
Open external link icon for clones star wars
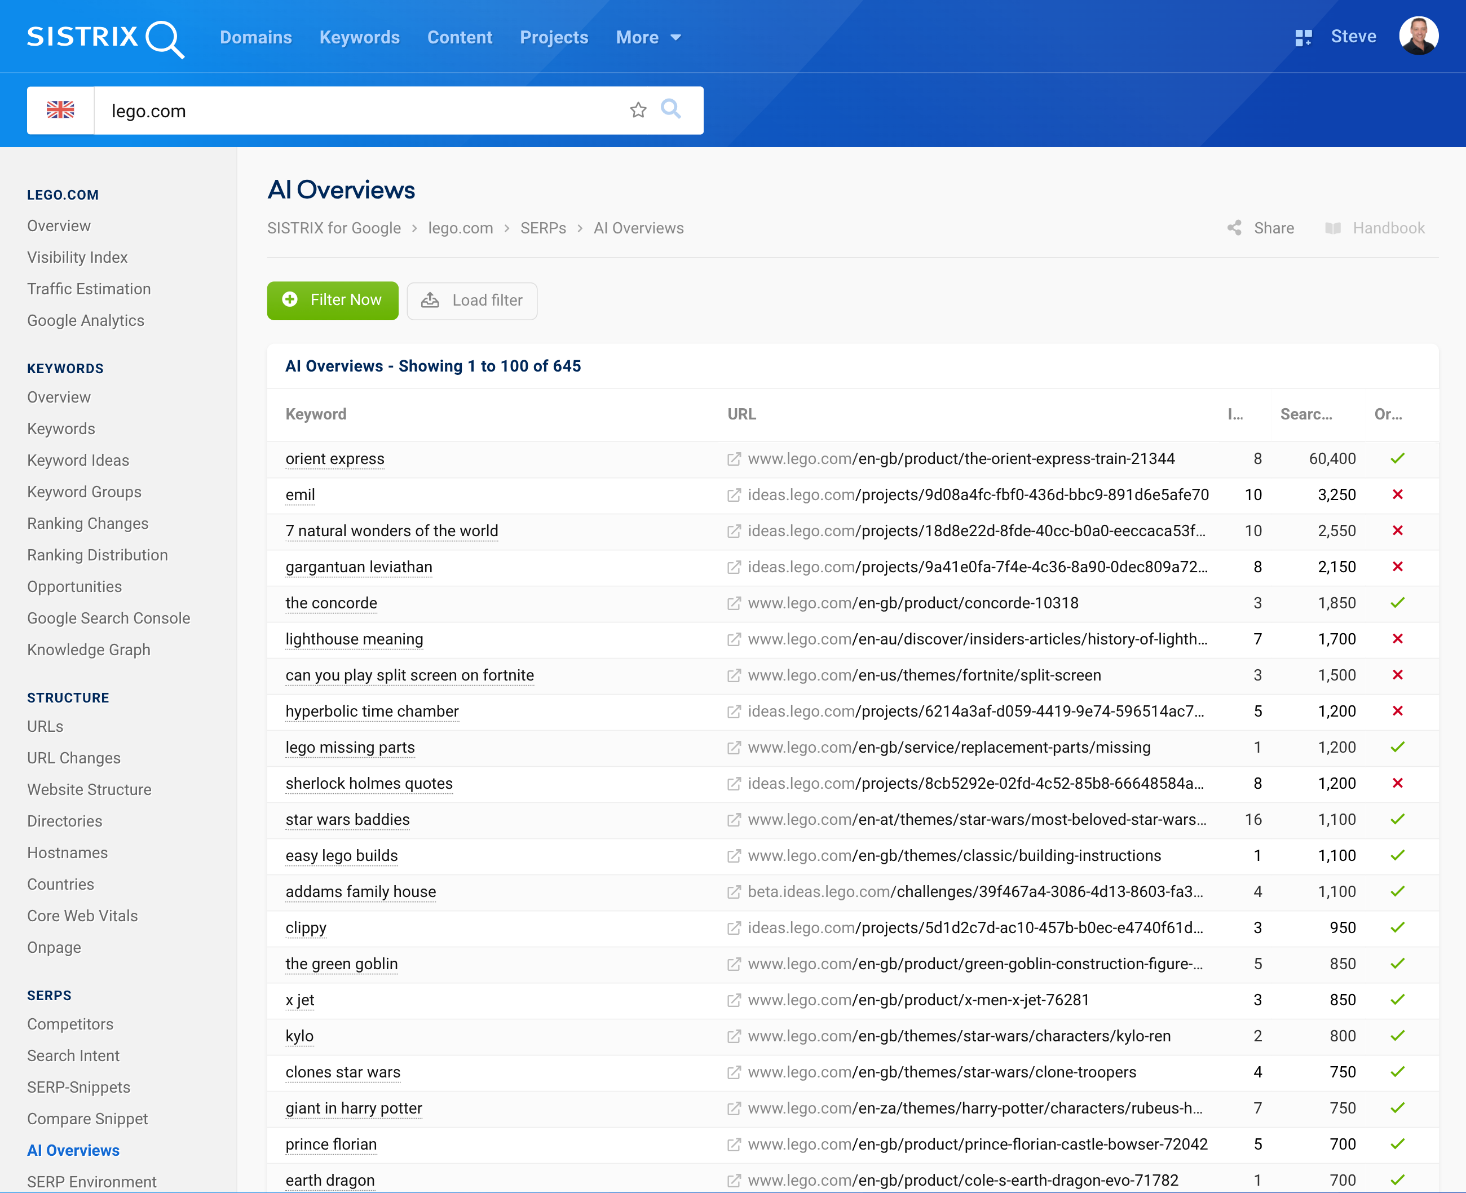(x=734, y=1072)
